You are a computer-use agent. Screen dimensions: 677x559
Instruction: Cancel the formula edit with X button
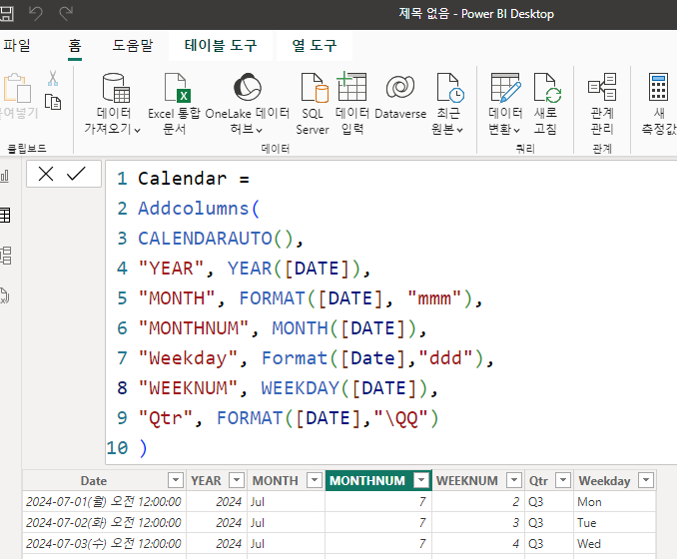[x=45, y=174]
